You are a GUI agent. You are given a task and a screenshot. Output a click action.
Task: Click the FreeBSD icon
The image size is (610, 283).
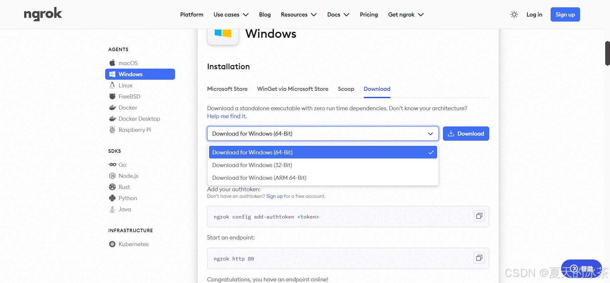112,96
